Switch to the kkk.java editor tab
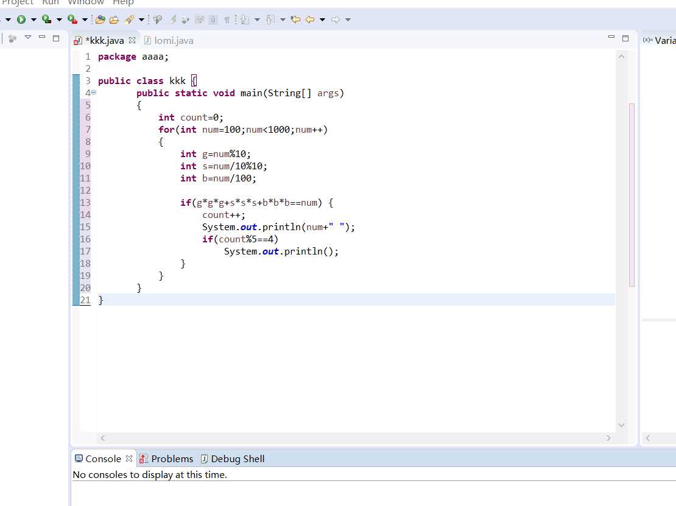 point(104,41)
